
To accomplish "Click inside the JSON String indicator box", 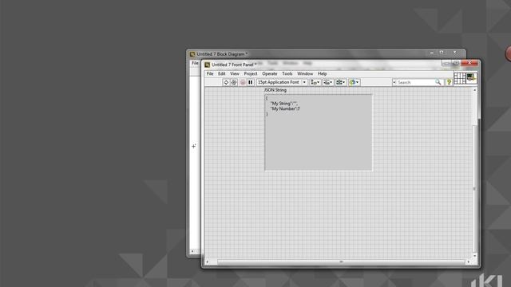I will click(x=318, y=133).
